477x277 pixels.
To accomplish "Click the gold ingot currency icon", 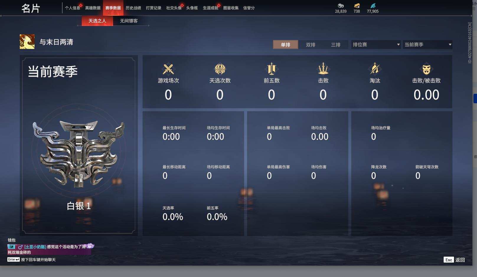I will coord(357,6).
